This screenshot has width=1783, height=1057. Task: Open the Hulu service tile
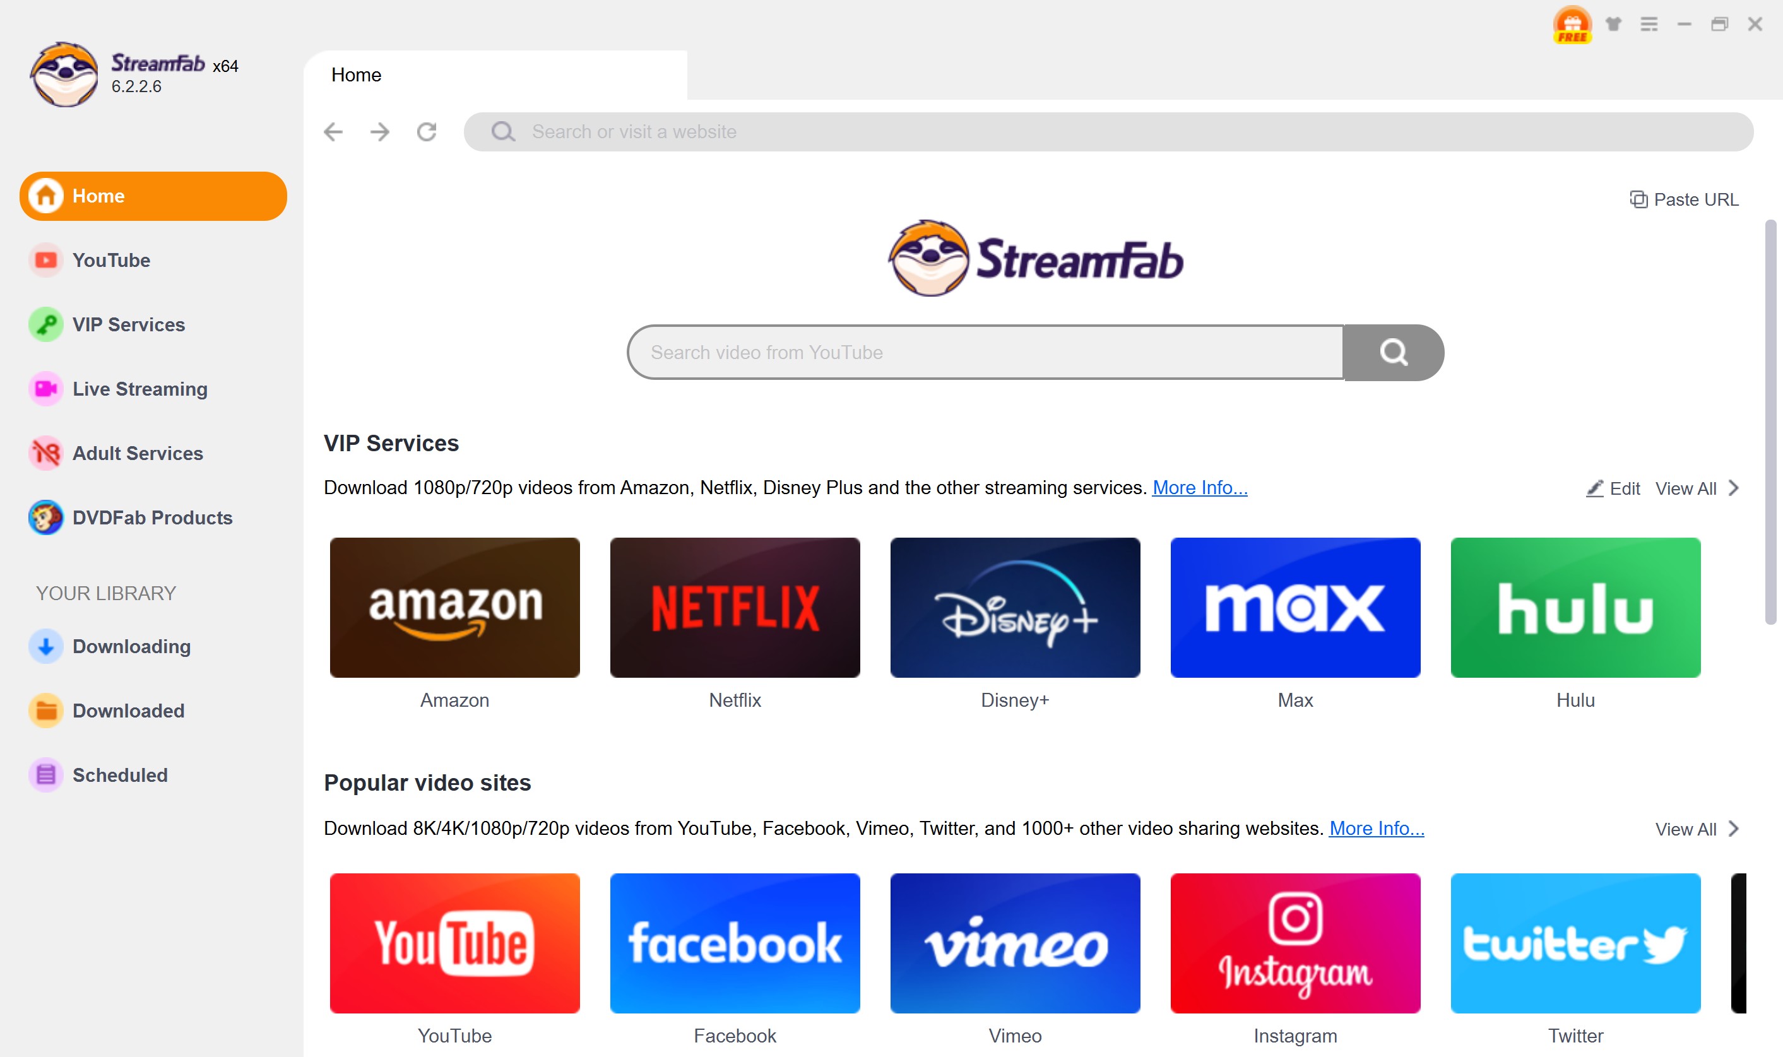click(x=1576, y=608)
